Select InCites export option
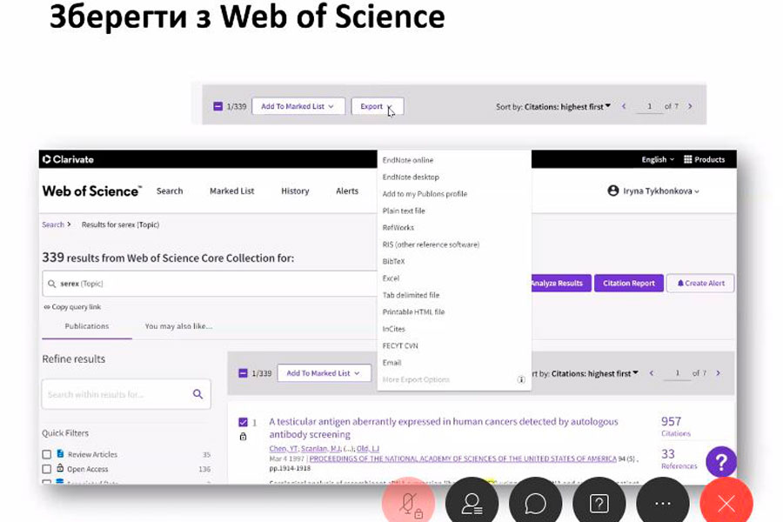783x522 pixels. pyautogui.click(x=393, y=329)
